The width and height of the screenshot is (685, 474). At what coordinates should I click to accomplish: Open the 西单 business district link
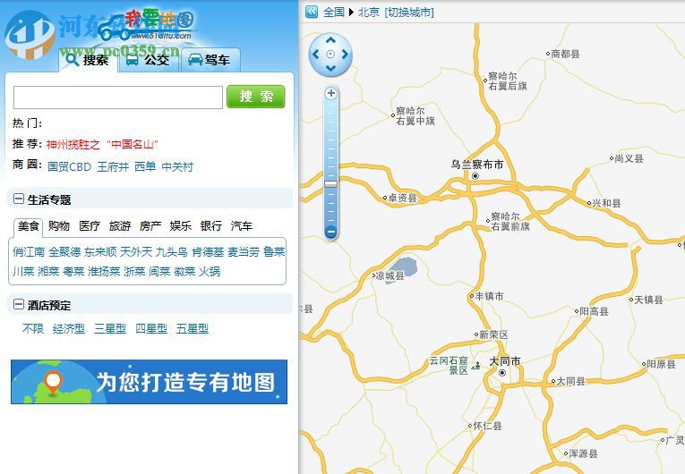(x=145, y=166)
